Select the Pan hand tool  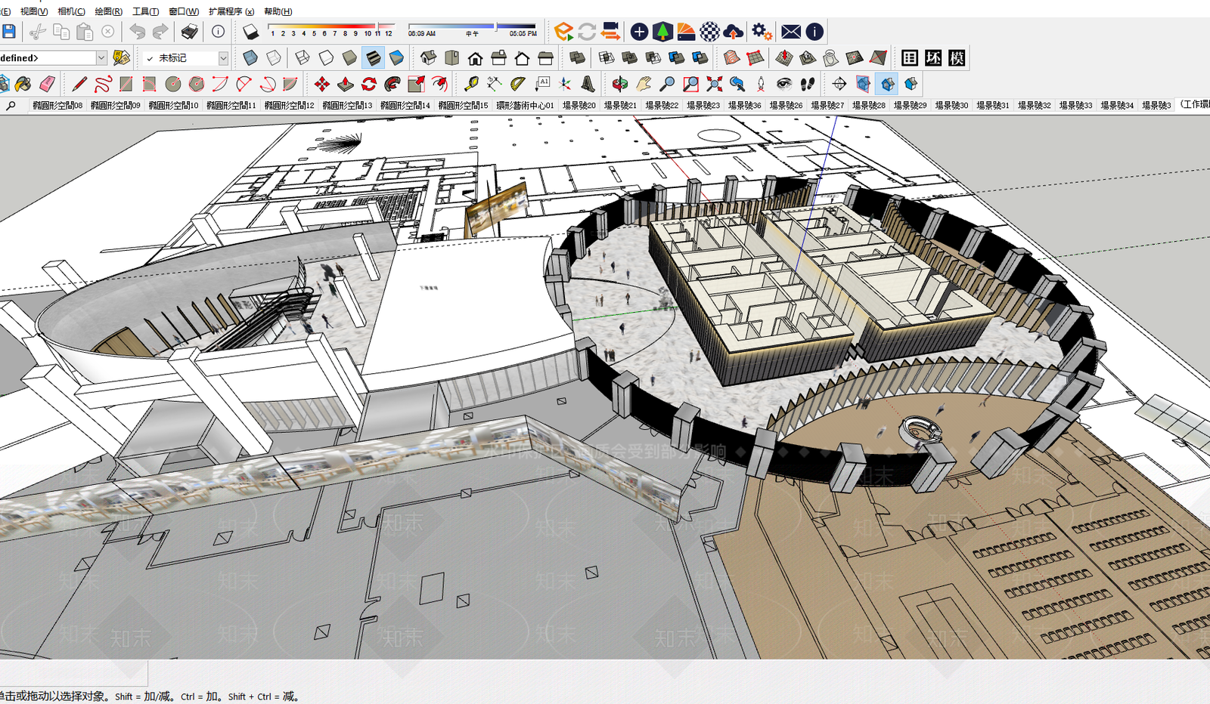pyautogui.click(x=644, y=84)
